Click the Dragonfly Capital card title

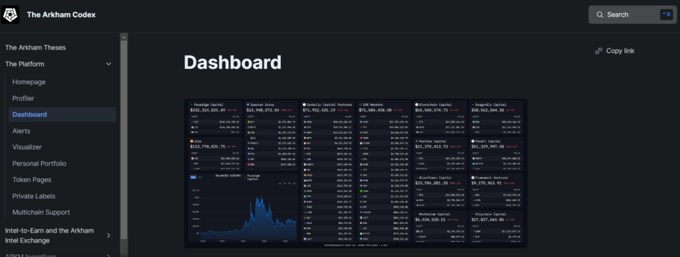(x=491, y=105)
